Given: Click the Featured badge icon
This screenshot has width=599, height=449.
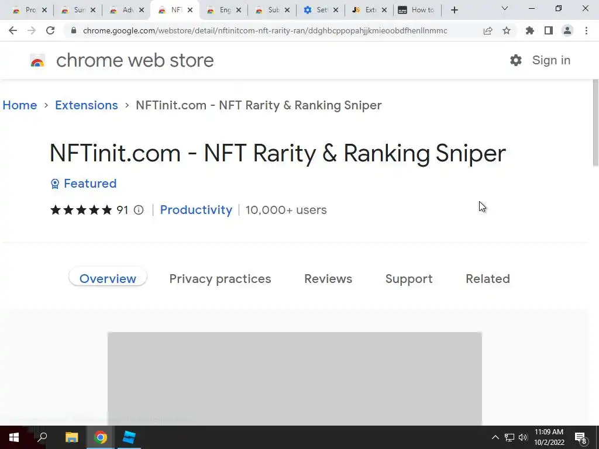Looking at the screenshot, I should click(x=55, y=184).
